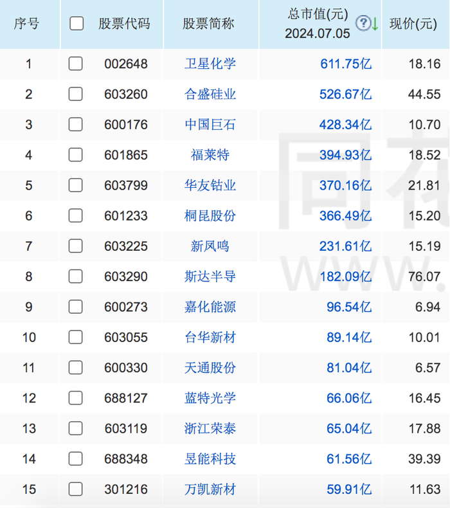Click the 61.56亿 market value
The image size is (450, 508).
349,458
